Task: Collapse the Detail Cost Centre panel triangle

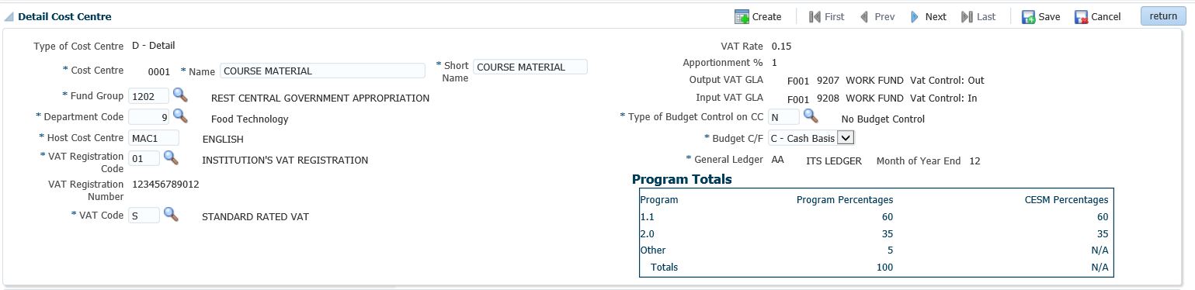Action: pos(9,16)
